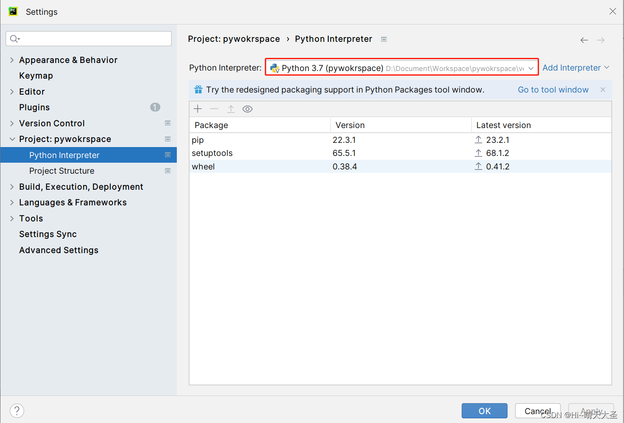This screenshot has height=423, width=624.
Task: Toggle show early releases eye icon
Action: point(247,109)
